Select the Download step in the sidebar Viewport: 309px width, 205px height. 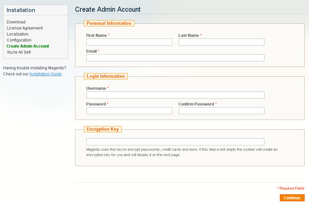click(16, 22)
